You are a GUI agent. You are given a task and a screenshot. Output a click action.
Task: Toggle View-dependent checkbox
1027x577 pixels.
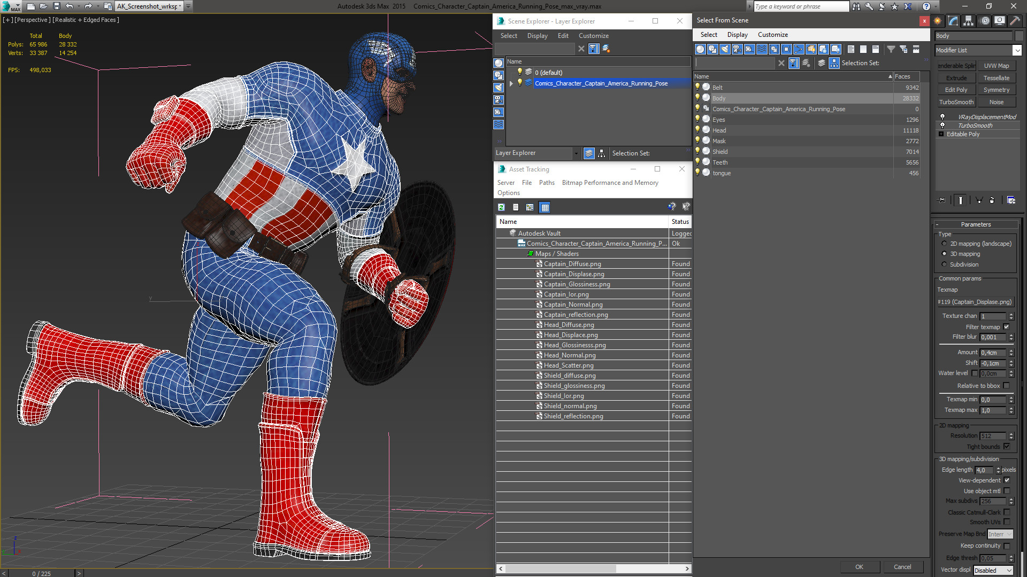pyautogui.click(x=1006, y=480)
